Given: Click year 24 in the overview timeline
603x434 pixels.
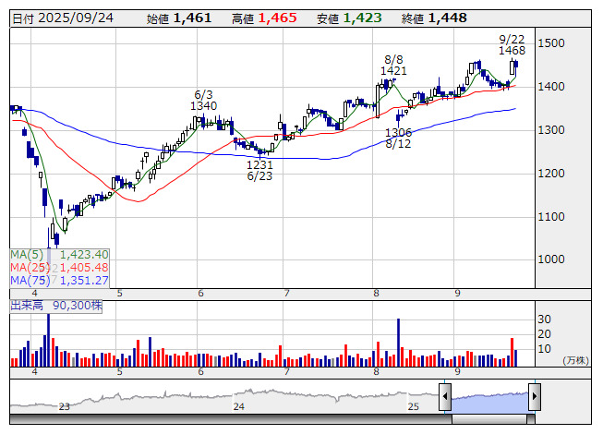Looking at the screenshot, I should pyautogui.click(x=238, y=406).
